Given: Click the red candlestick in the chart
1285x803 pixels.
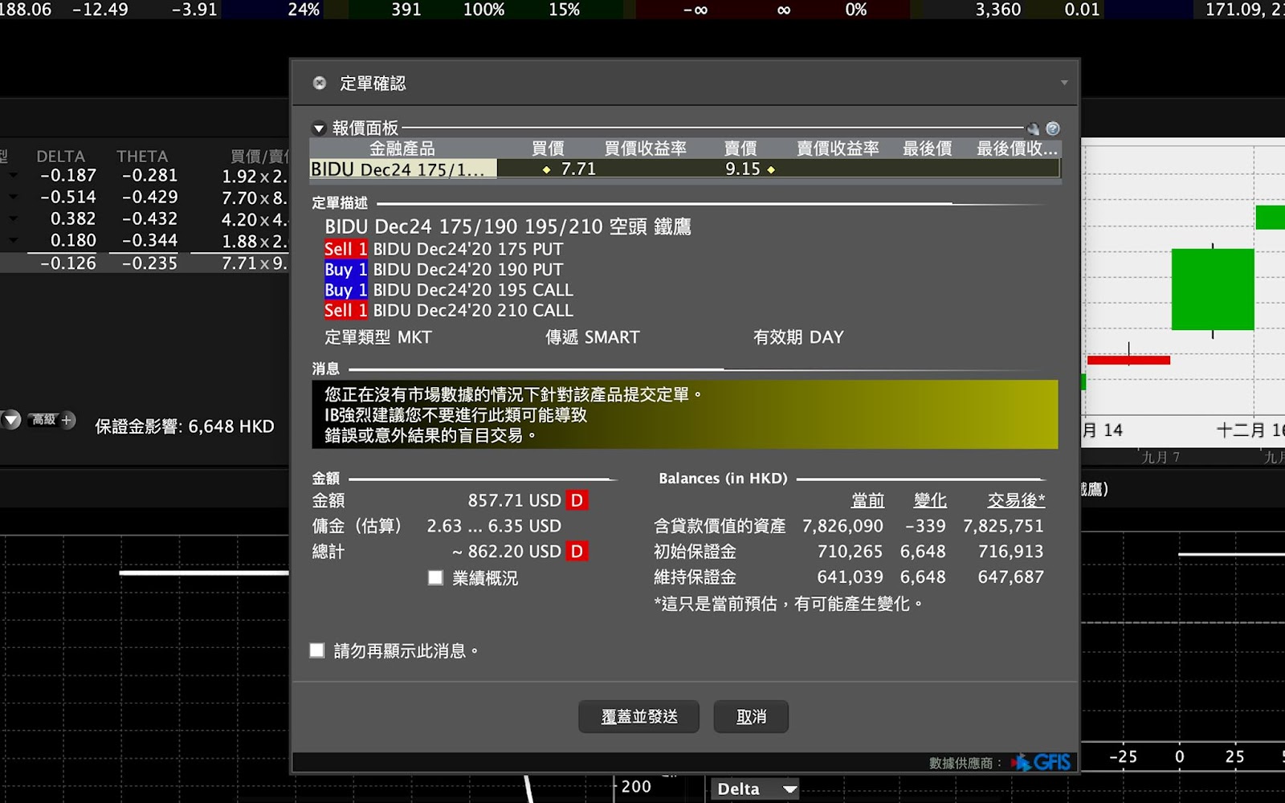Looking at the screenshot, I should [1128, 360].
